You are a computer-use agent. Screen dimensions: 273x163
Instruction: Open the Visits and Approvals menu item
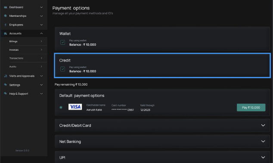point(24,76)
